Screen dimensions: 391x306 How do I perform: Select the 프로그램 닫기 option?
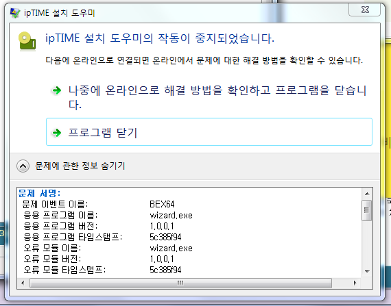[x=209, y=132]
